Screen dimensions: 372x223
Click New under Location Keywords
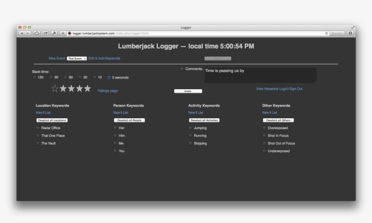tap(39, 112)
